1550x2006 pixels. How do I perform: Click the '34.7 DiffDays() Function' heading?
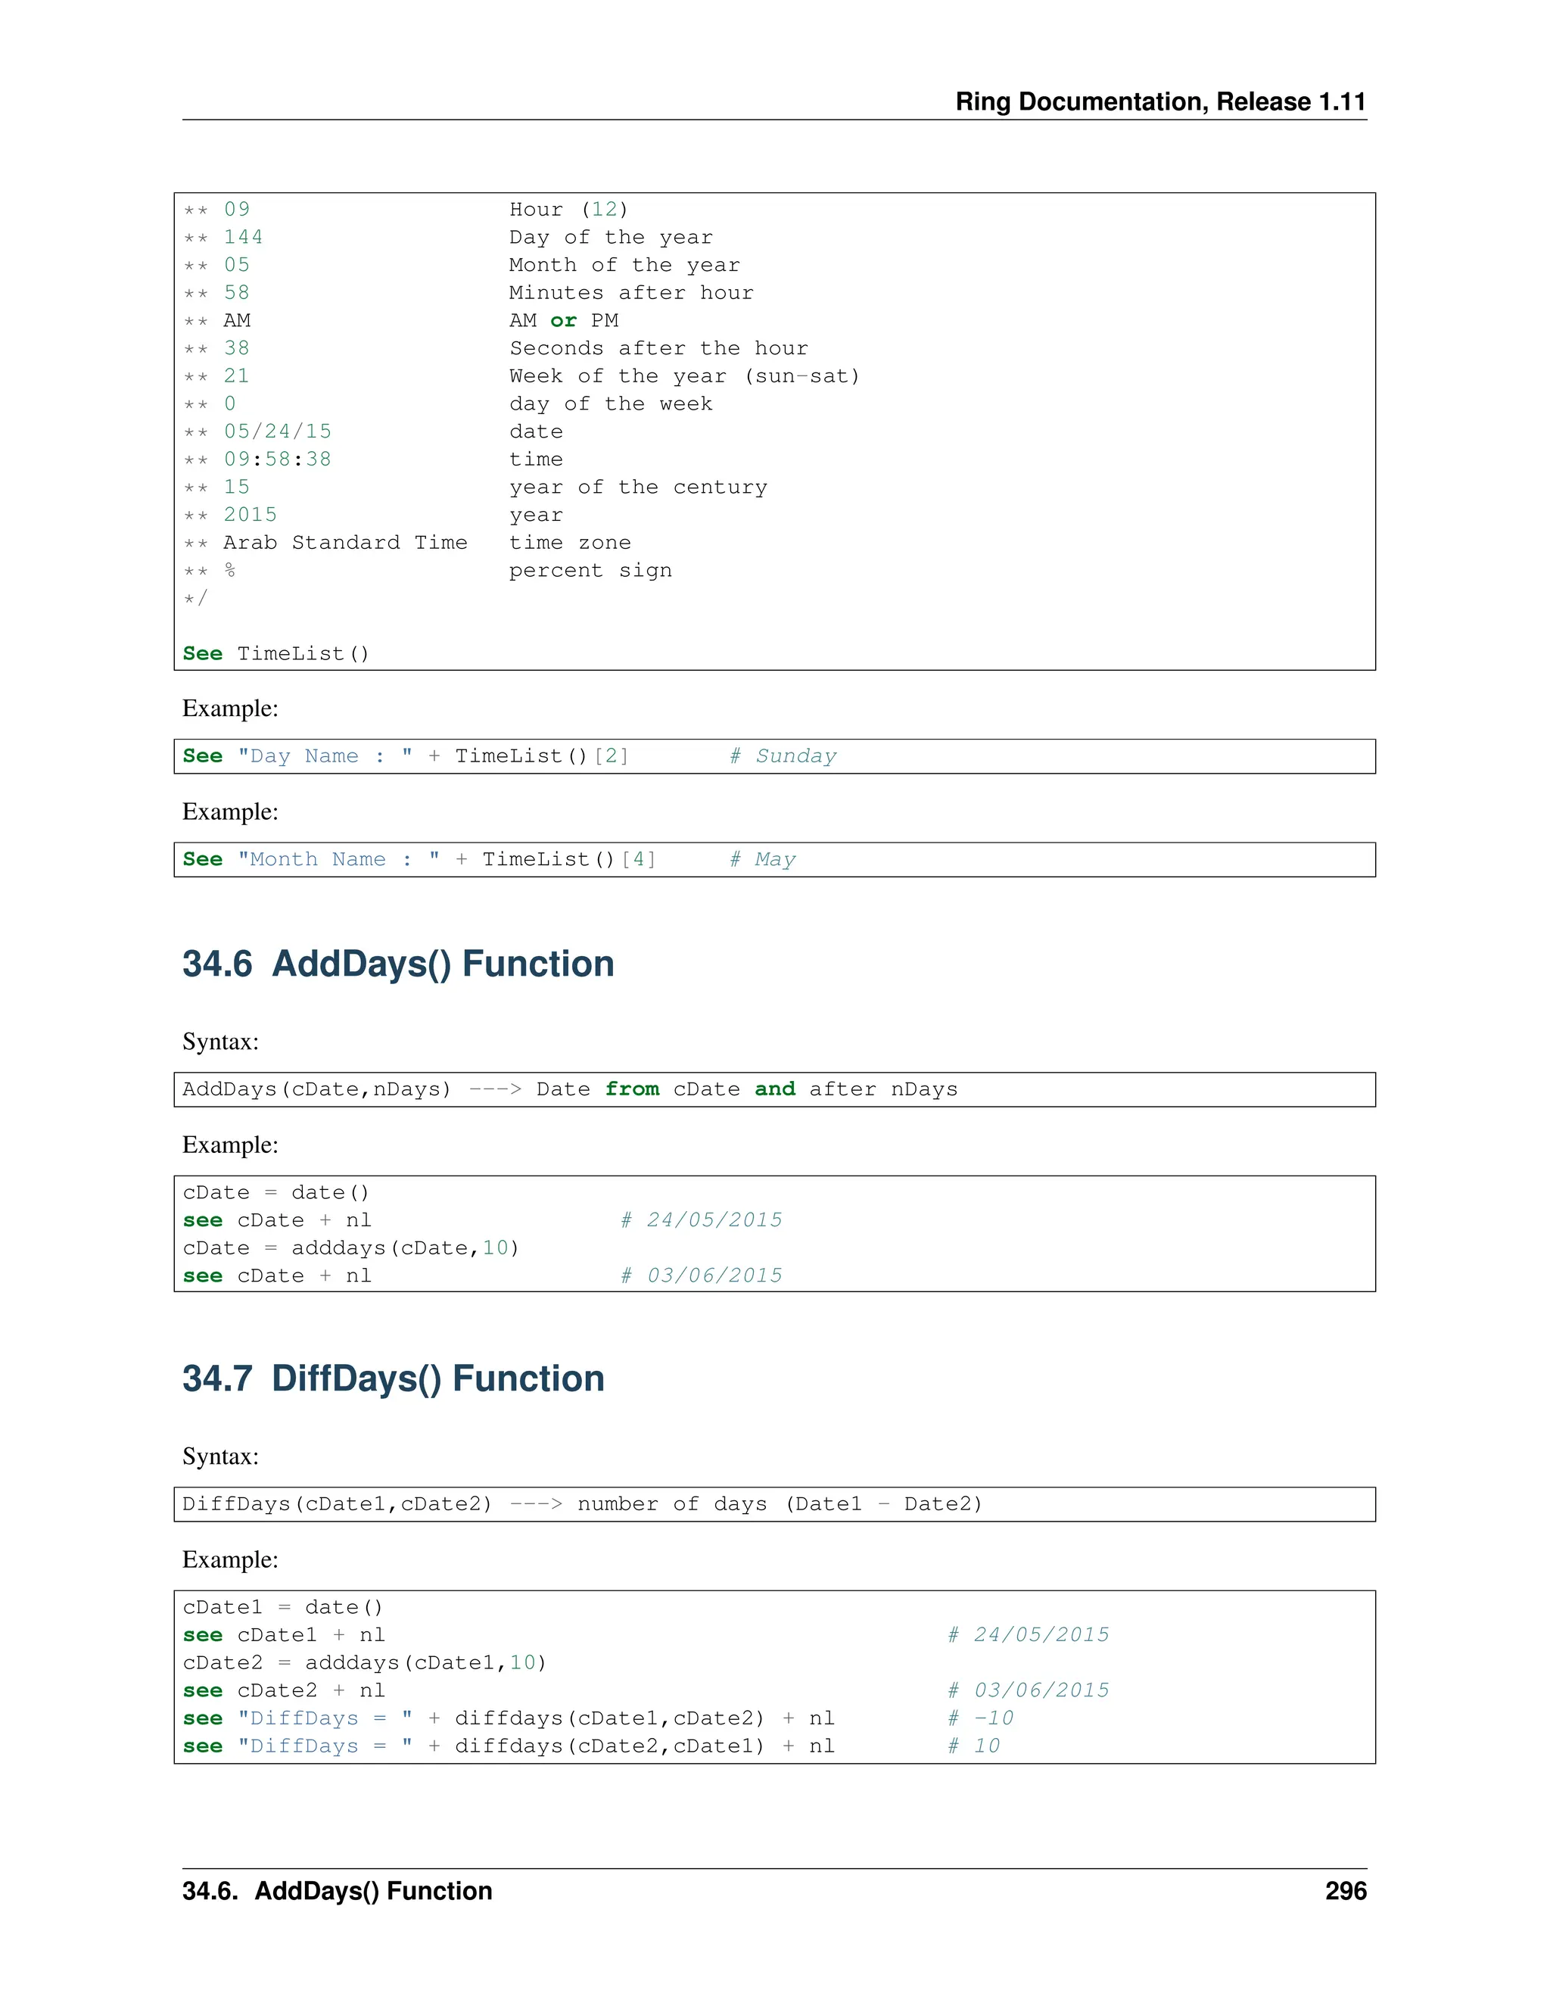(x=393, y=1378)
